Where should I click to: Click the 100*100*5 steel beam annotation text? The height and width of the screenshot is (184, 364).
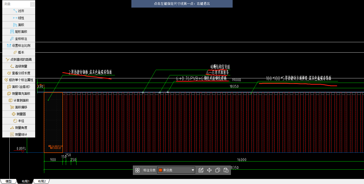click(x=299, y=78)
